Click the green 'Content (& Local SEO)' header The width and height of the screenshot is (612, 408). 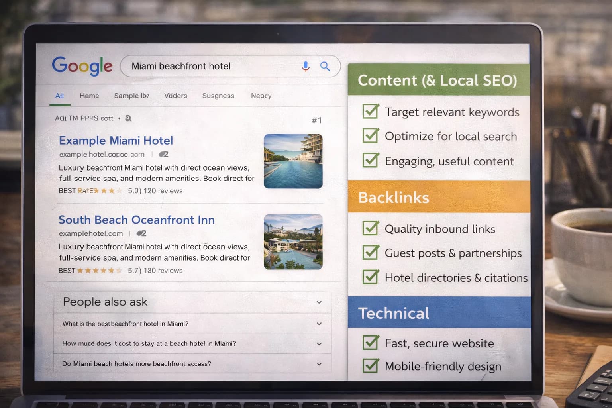click(x=439, y=80)
